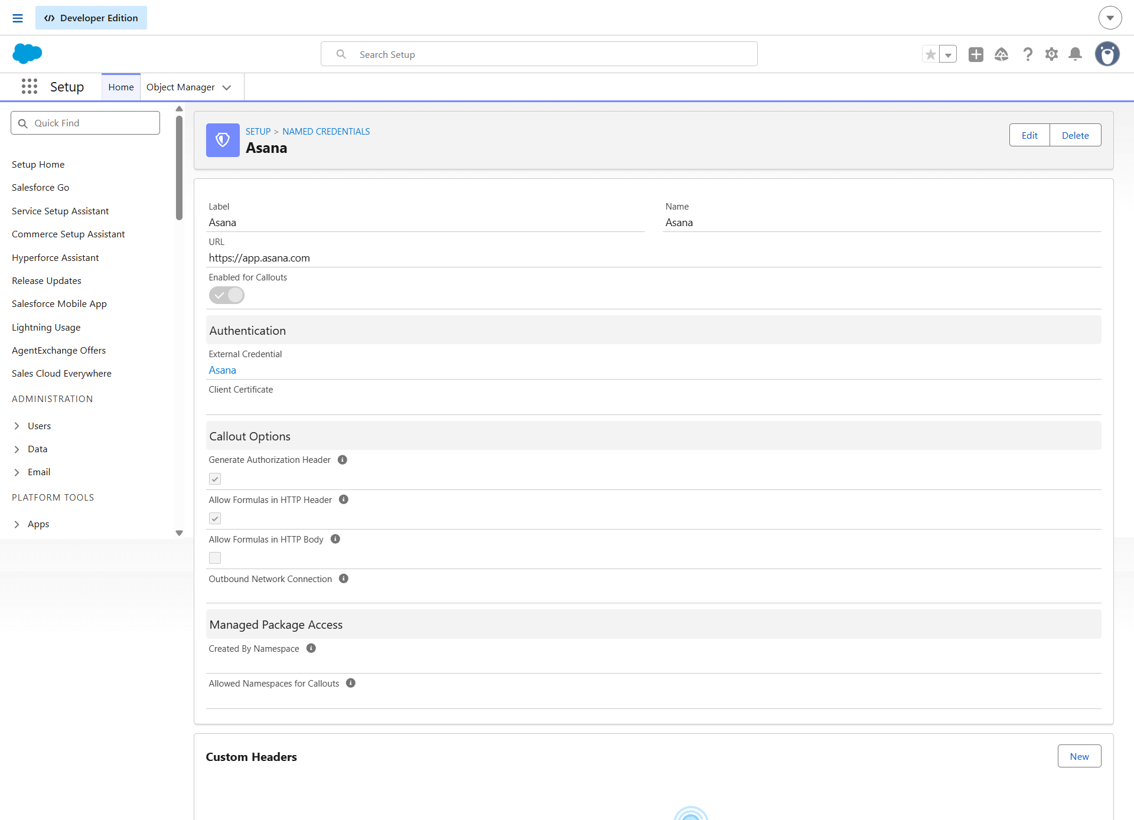Open the Object Manager tab dropdown chevron
This screenshot has height=820, width=1134.
(x=227, y=87)
